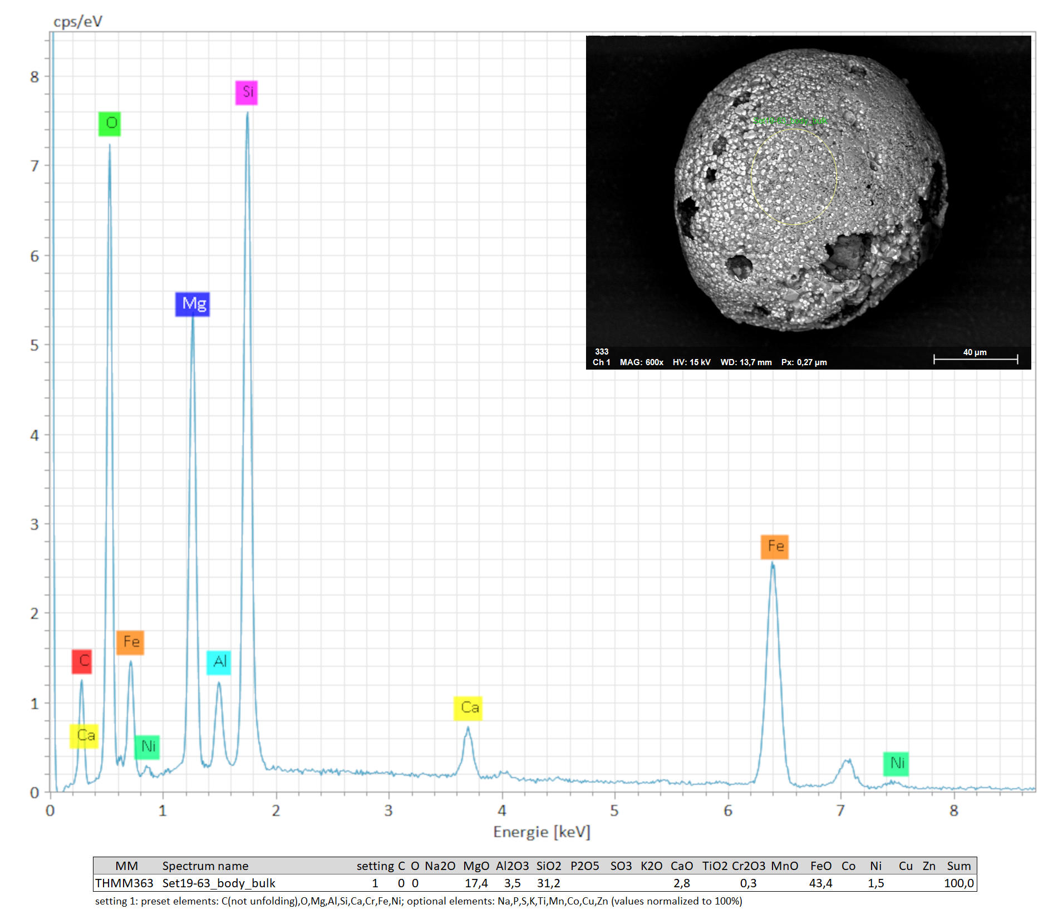This screenshot has width=1053, height=924.
Task: Click the THMM363 table cell
Action: coord(124,883)
